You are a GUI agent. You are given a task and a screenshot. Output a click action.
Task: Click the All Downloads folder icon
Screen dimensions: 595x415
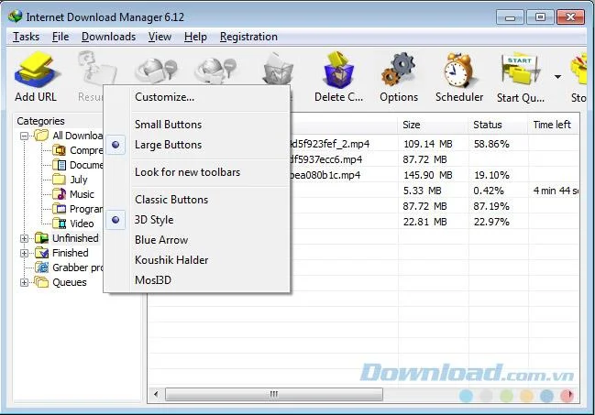click(x=41, y=136)
